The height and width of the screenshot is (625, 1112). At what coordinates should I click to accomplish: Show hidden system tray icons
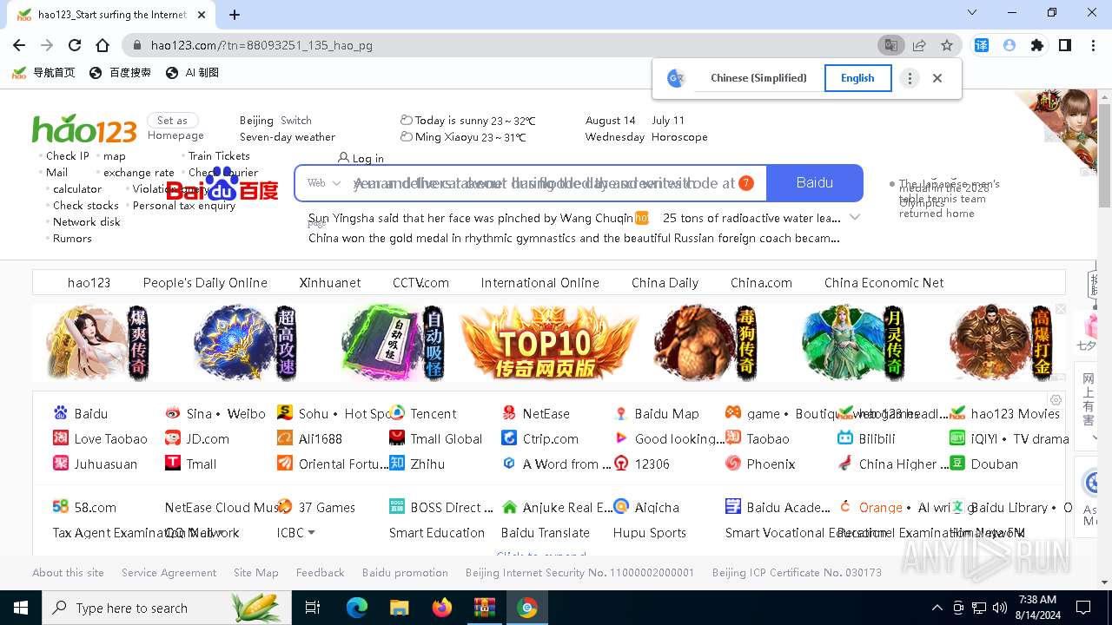937,608
